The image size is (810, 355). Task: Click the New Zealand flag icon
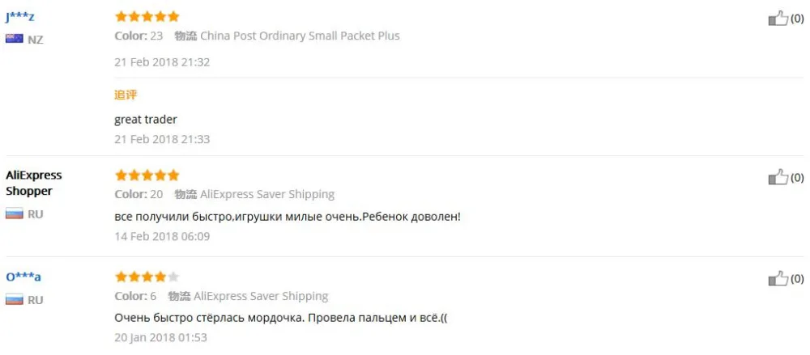(15, 39)
